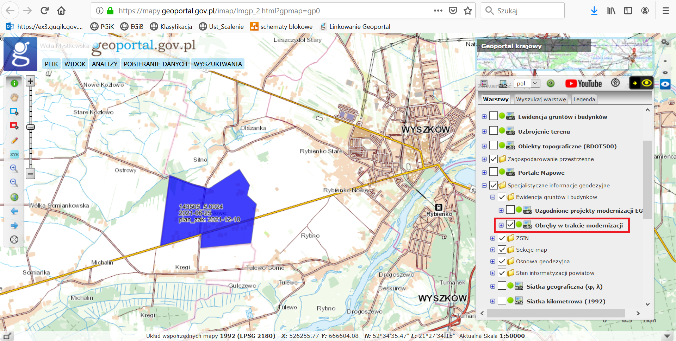Viewport: 676px width, 341px height.
Task: Select the pan hand tool
Action: coord(14,97)
